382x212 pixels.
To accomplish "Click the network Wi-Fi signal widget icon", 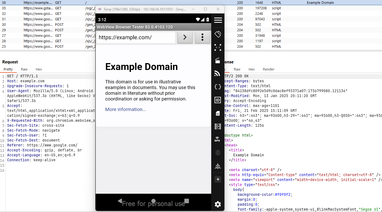I will [218, 74].
